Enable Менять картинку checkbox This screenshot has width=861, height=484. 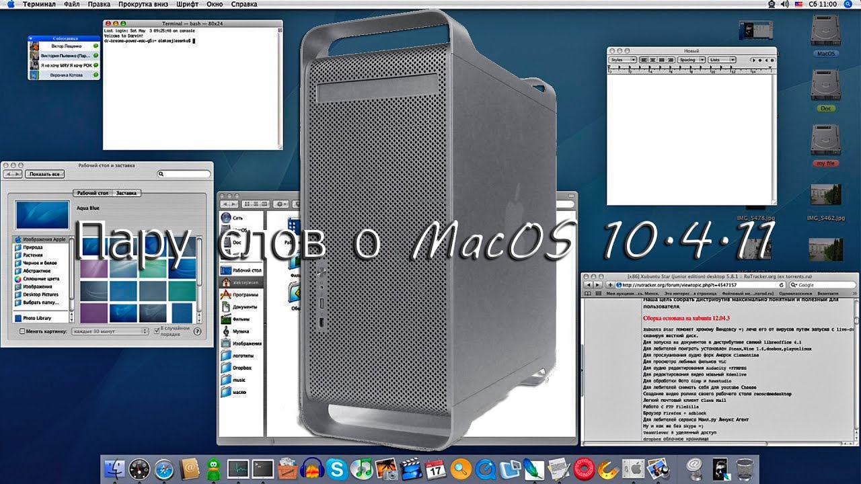[x=22, y=331]
